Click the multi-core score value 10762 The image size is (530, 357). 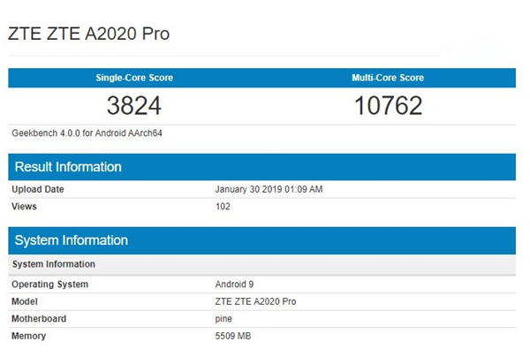click(388, 106)
